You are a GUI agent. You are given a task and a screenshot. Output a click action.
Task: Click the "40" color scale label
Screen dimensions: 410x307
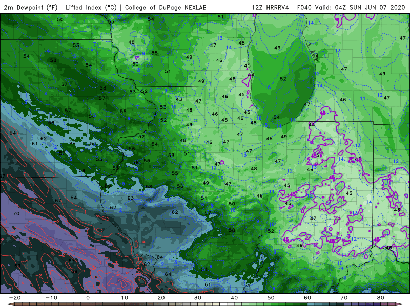tap(234, 298)
